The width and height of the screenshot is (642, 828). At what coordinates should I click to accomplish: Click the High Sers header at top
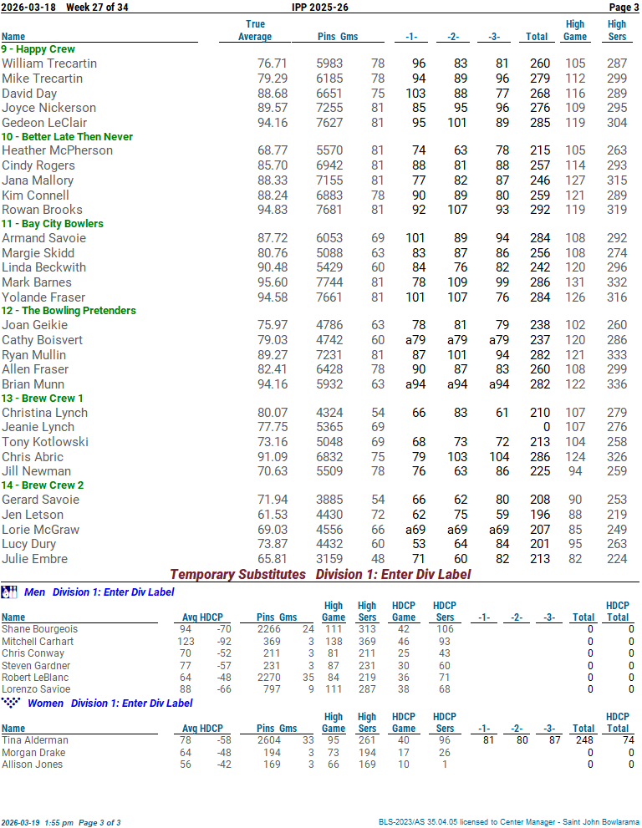(x=617, y=31)
